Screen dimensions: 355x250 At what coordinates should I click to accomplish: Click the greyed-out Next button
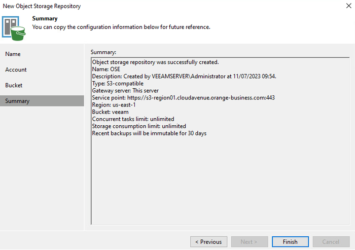250,241
